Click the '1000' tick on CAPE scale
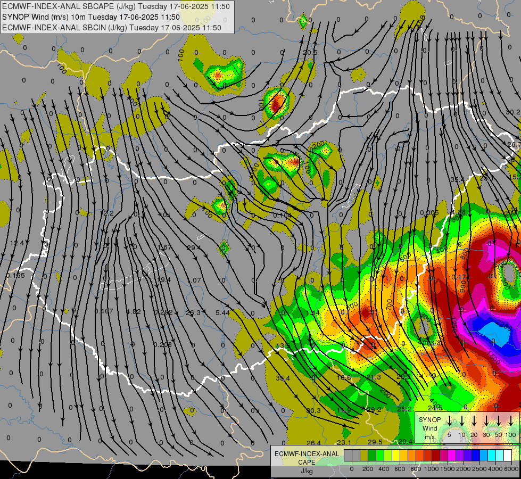Viewport: 521px width, 479px height. pos(432,469)
